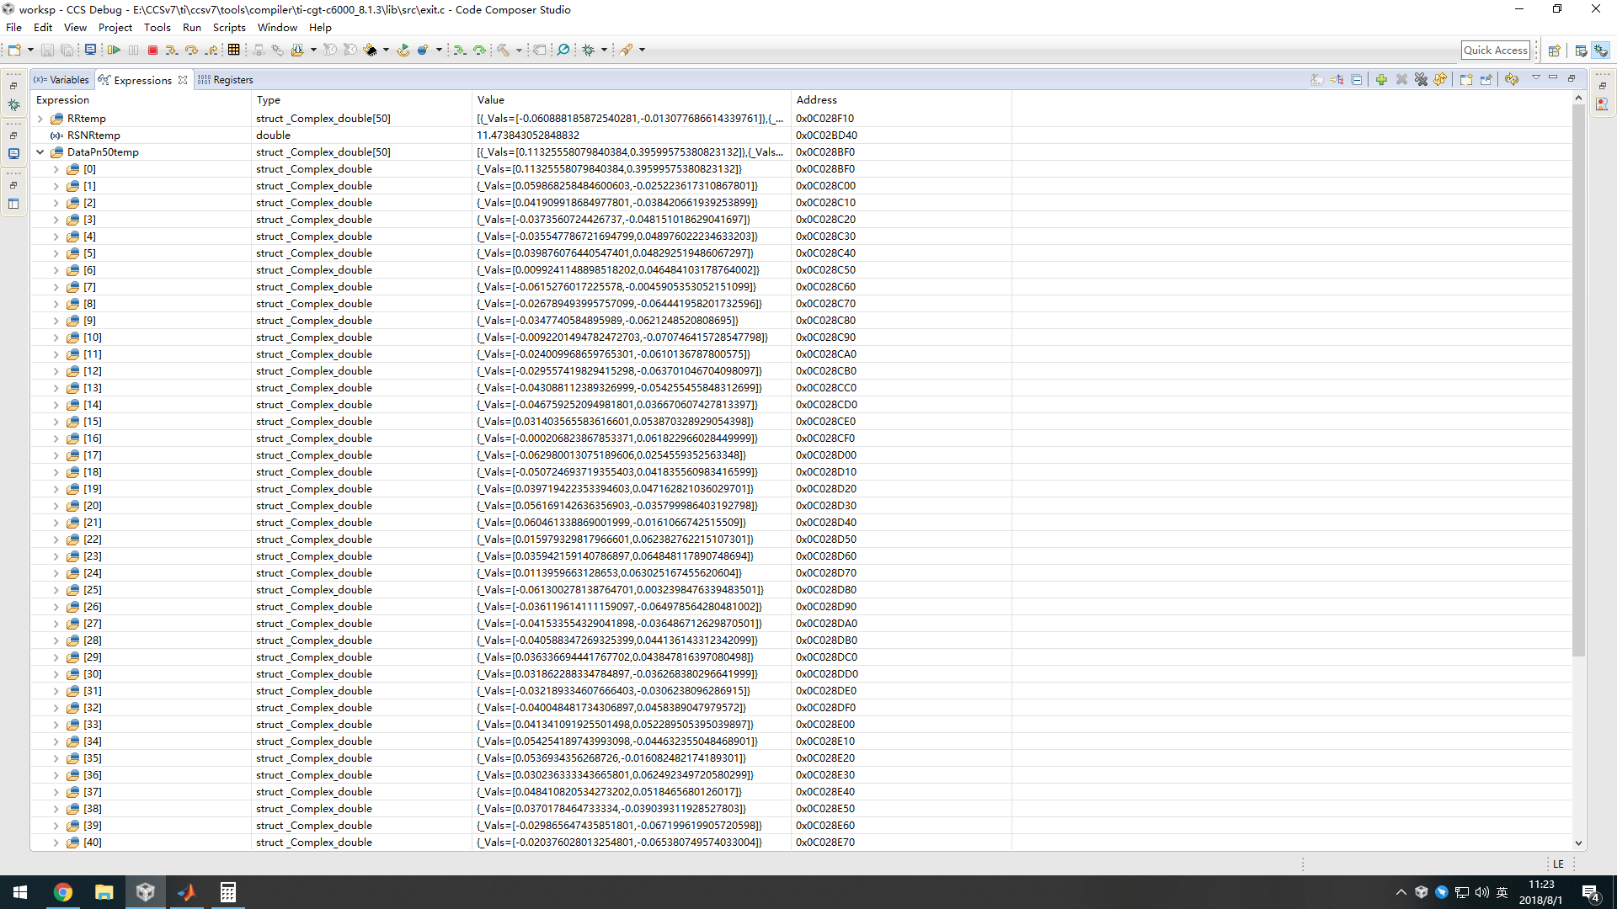Click the Build hammer icon
Viewport: 1617px width, 909px height.
[503, 50]
